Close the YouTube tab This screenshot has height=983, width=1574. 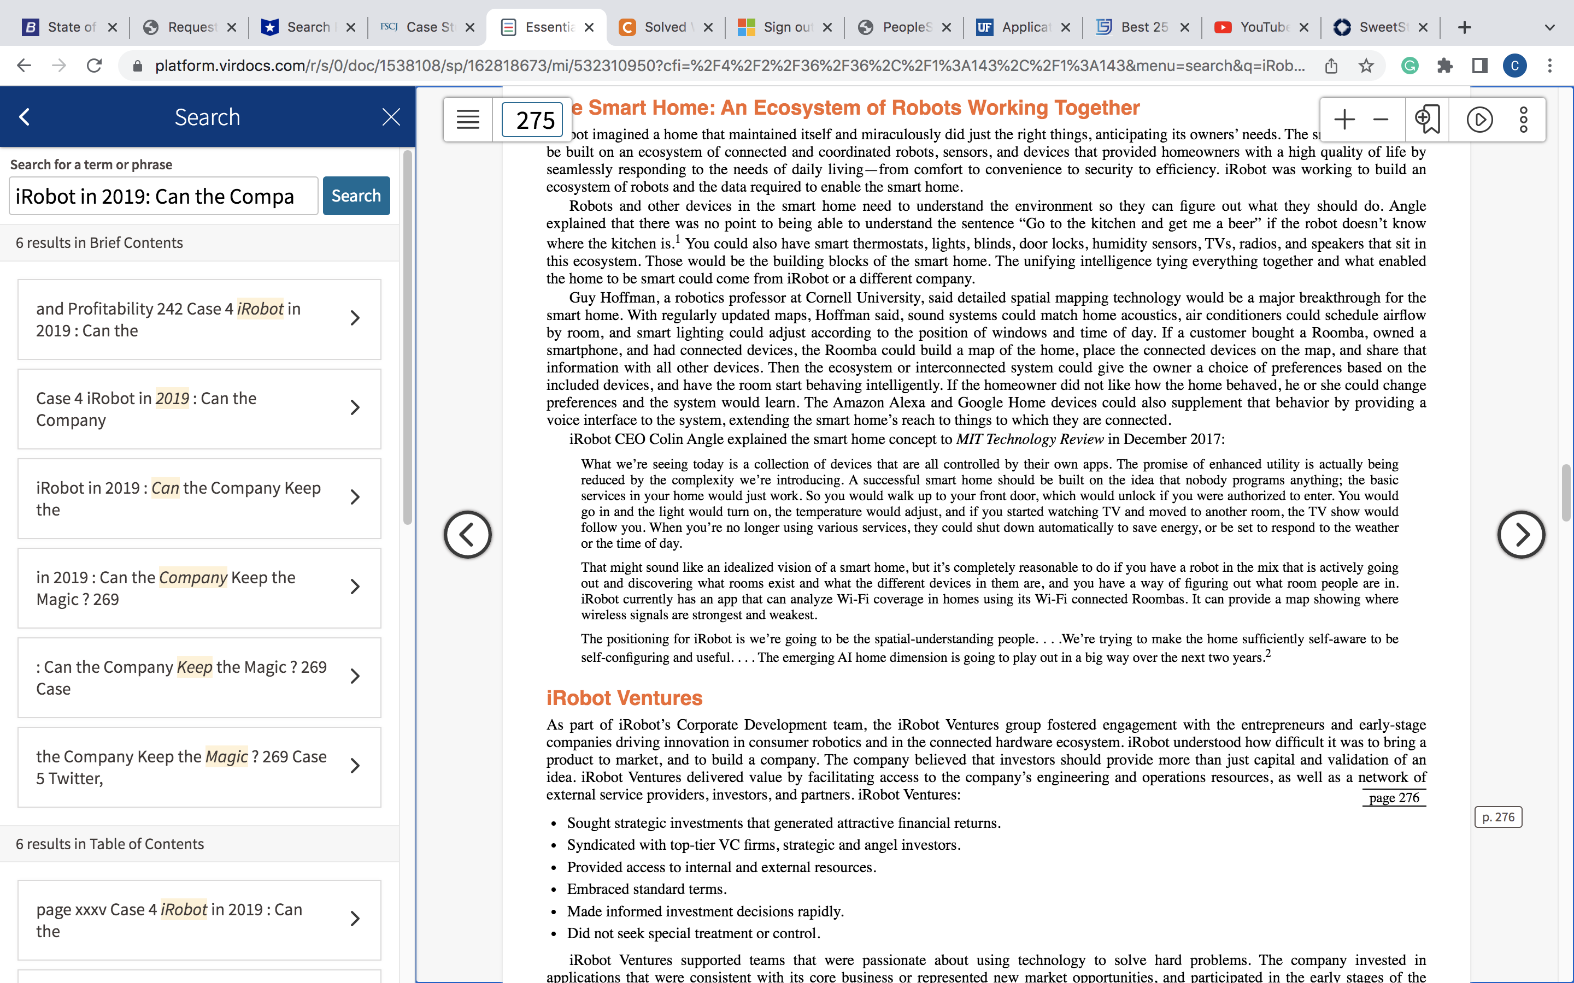pos(1304,27)
